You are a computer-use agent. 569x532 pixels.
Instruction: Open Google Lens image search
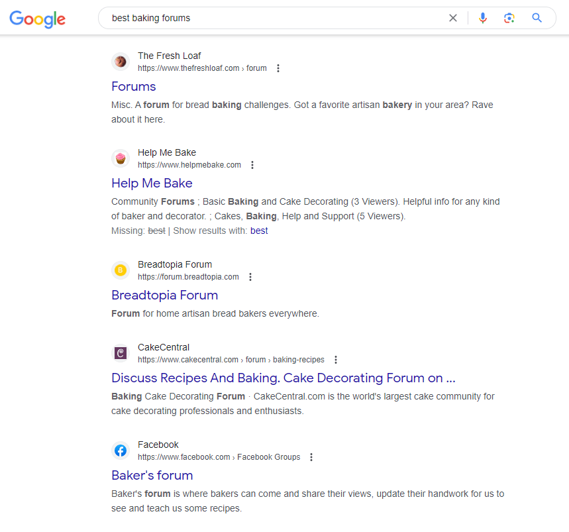pyautogui.click(x=509, y=18)
